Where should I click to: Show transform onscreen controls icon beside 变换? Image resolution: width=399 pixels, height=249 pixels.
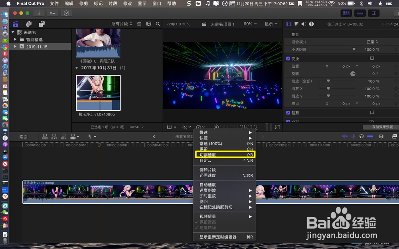point(372,59)
